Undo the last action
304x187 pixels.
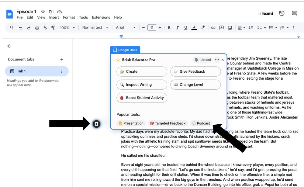20,28
